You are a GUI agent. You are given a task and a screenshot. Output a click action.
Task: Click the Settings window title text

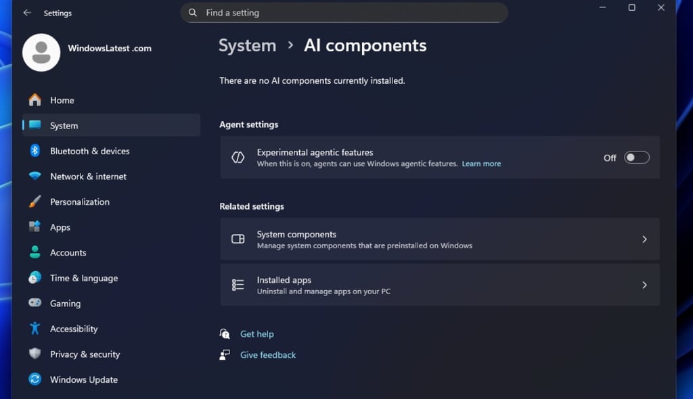coord(58,14)
